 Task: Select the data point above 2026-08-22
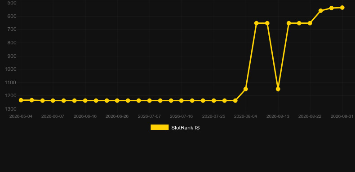(x=310, y=23)
